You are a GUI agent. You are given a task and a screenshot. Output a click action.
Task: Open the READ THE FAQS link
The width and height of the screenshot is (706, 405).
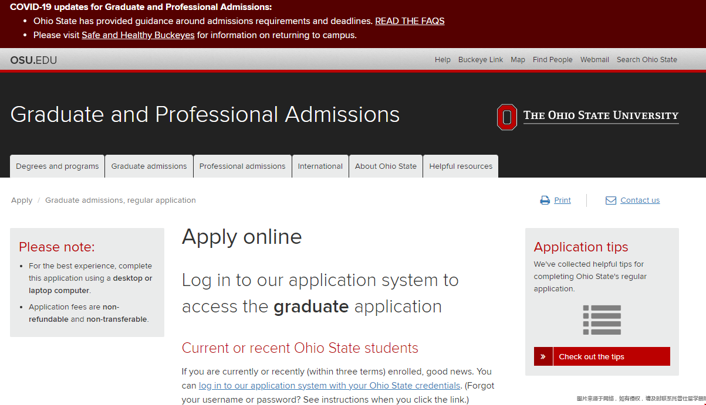pyautogui.click(x=410, y=21)
